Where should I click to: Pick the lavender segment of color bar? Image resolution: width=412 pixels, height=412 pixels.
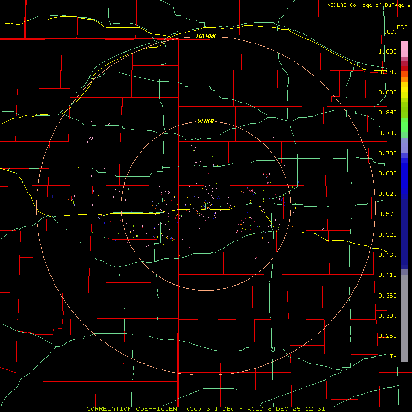(x=404, y=145)
